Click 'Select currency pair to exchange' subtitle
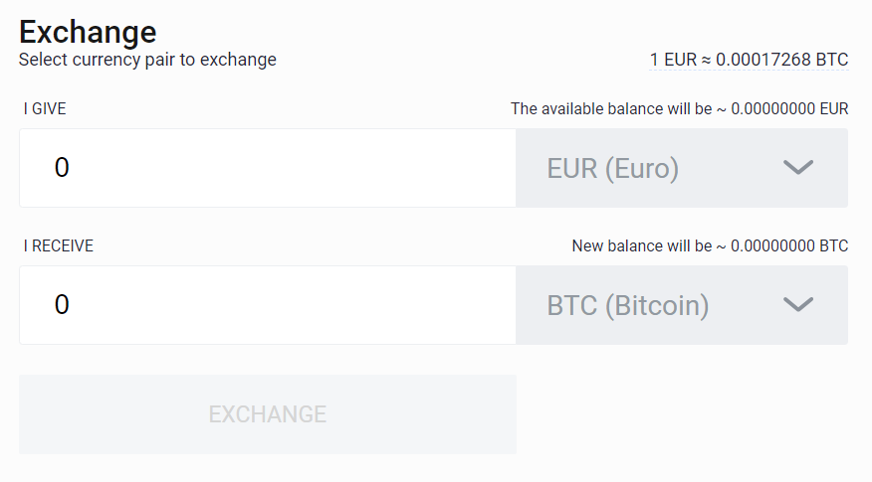 click(x=147, y=60)
